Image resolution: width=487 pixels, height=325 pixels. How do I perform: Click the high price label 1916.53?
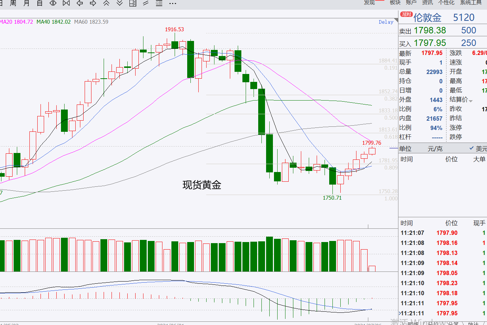174,29
